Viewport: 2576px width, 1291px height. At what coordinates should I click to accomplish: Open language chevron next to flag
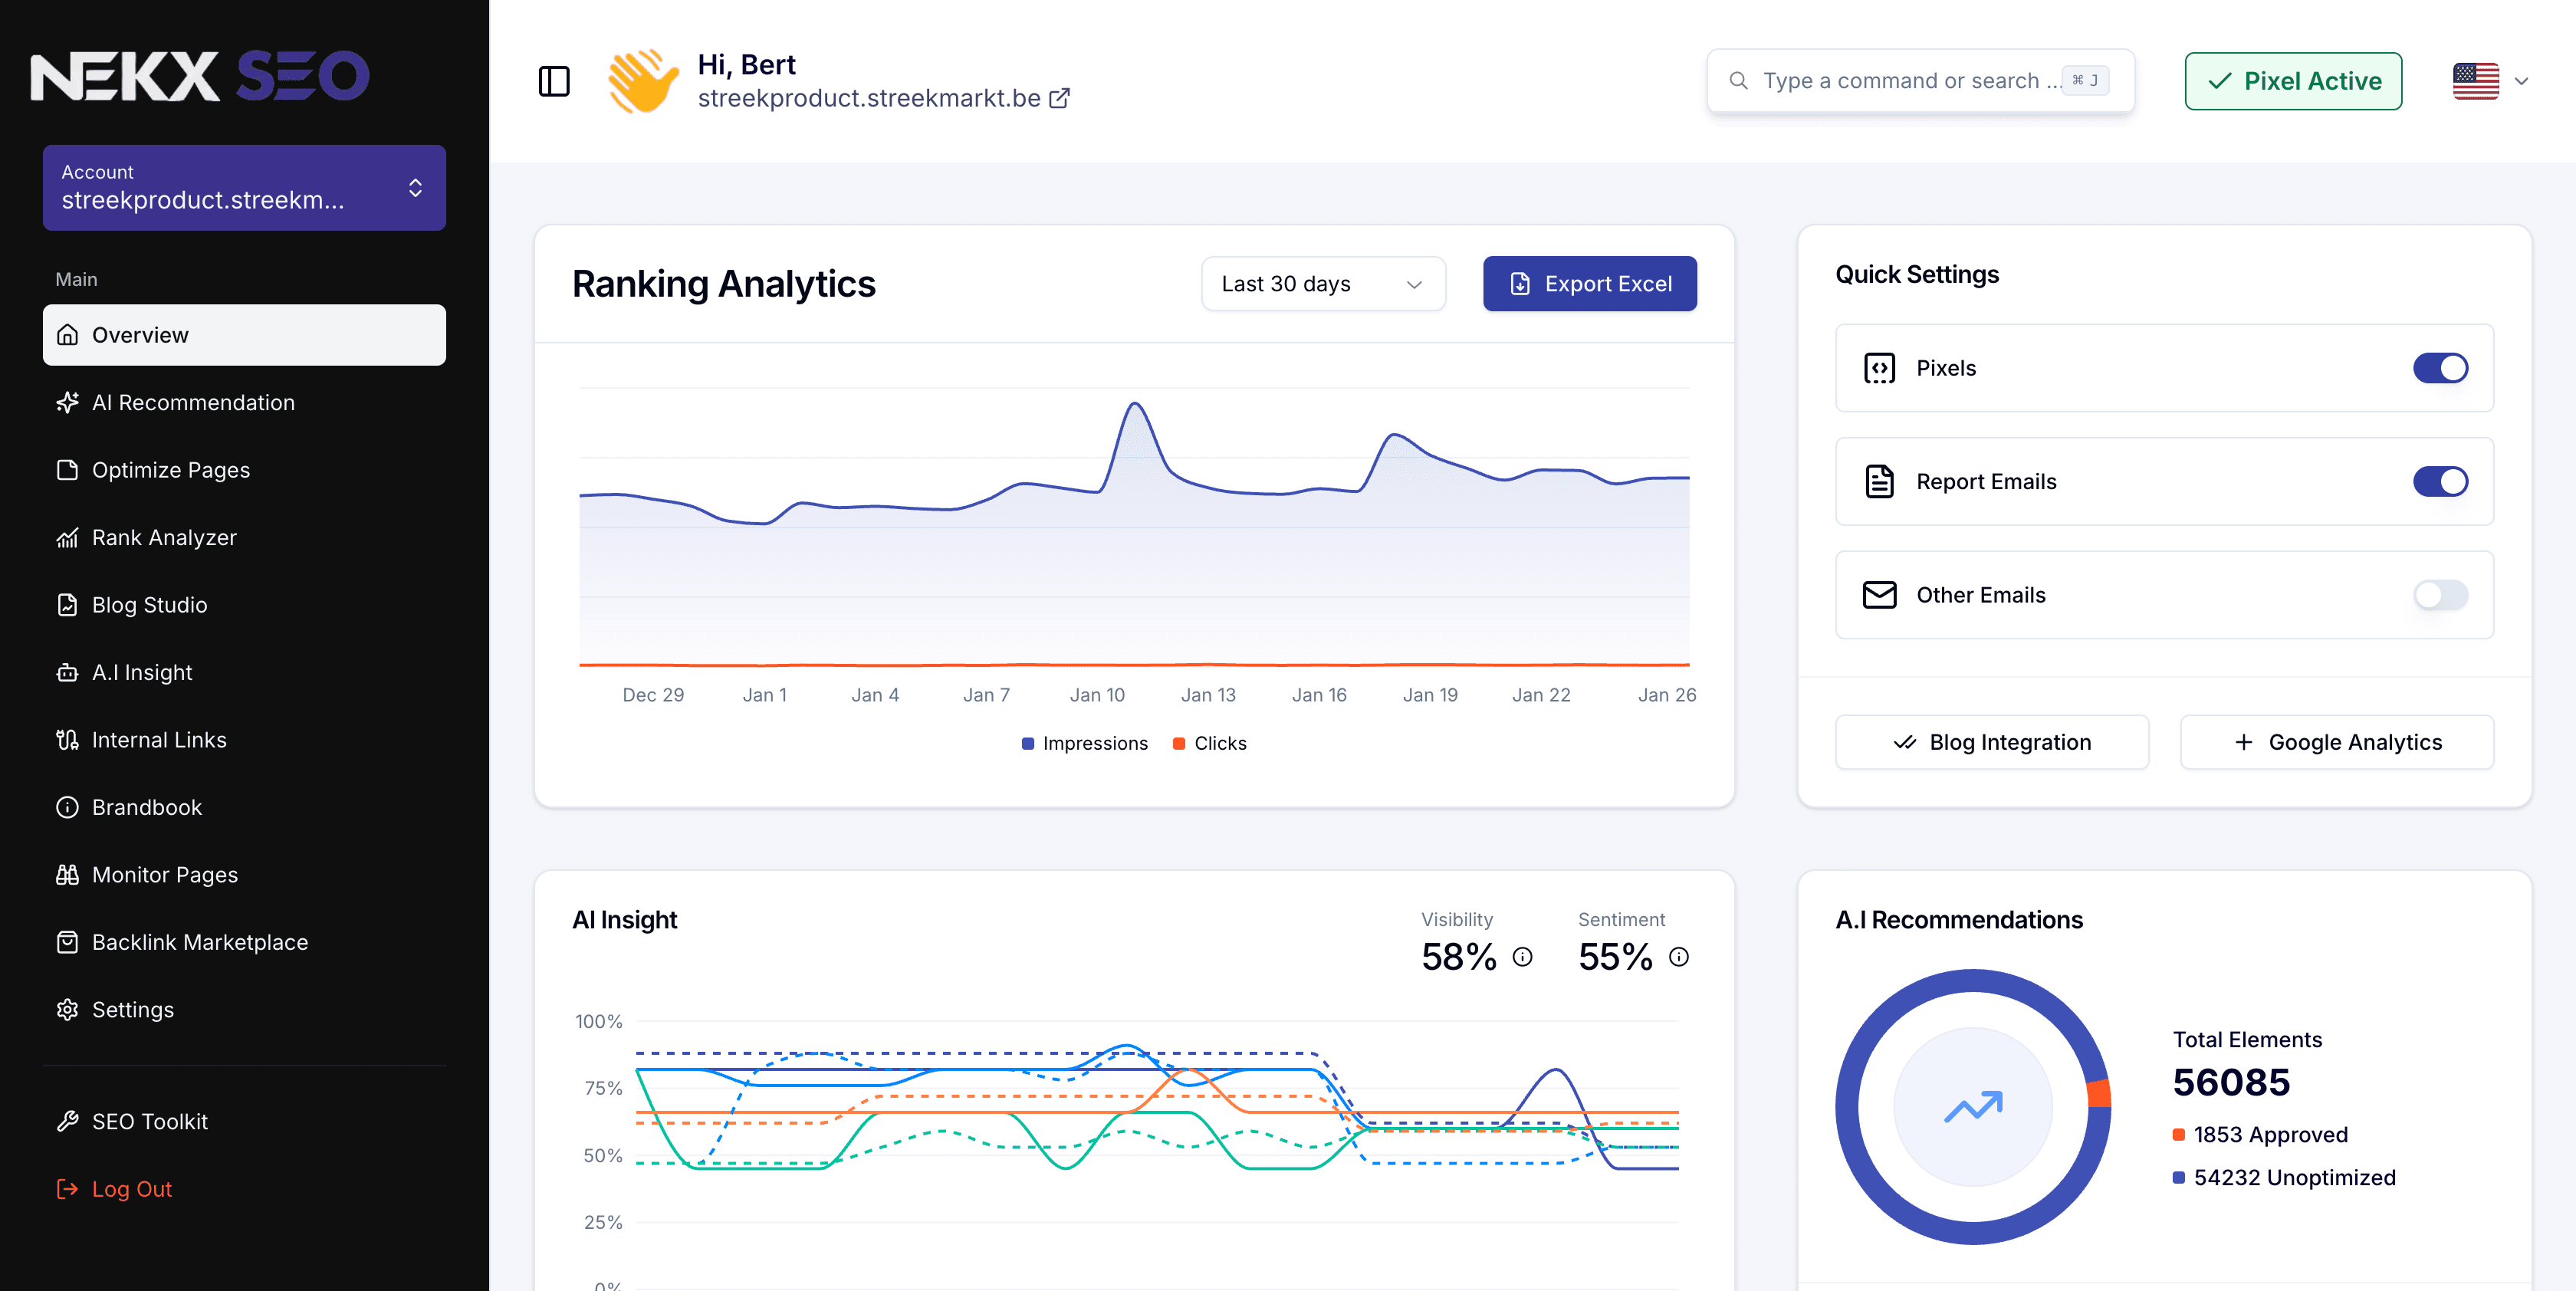tap(2521, 81)
